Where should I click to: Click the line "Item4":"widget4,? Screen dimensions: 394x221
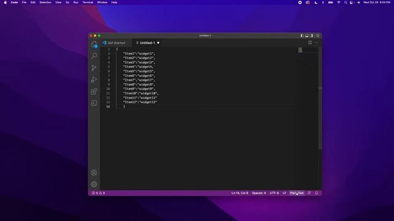pos(138,67)
